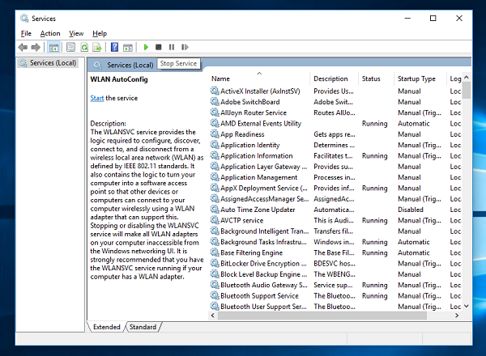Click the Services (Local) pane header
Image resolution: width=486 pixels, height=356 pixels.
pyautogui.click(x=130, y=65)
